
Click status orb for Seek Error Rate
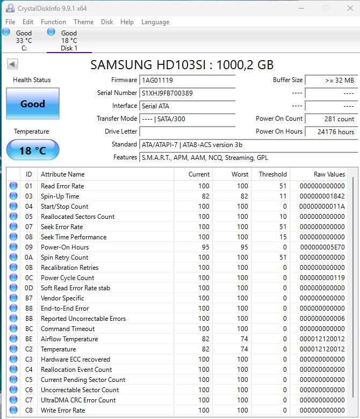(13, 226)
